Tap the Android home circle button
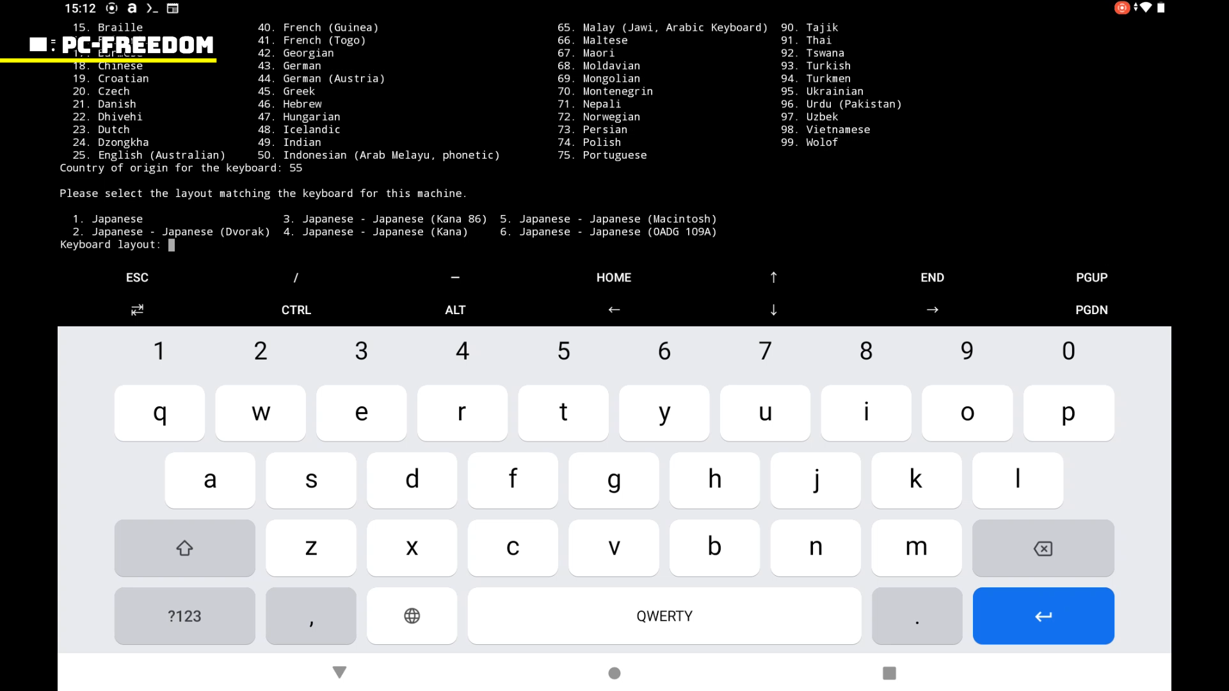The image size is (1229, 691). click(x=614, y=672)
